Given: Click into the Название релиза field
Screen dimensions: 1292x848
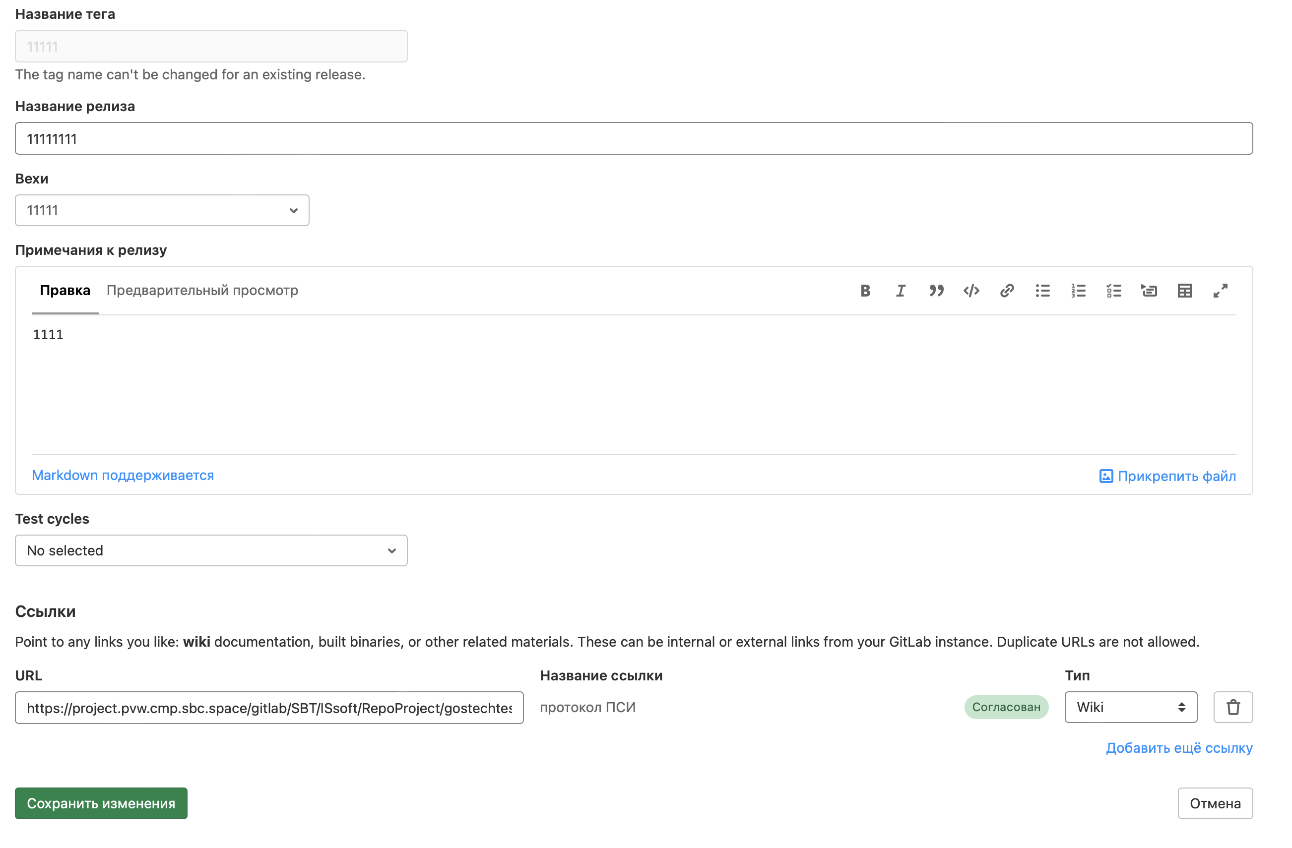Looking at the screenshot, I should 634,139.
